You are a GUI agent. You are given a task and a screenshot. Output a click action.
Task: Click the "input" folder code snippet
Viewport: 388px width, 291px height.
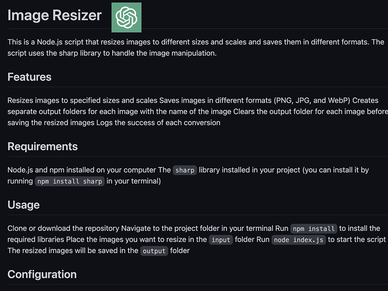pyautogui.click(x=221, y=240)
